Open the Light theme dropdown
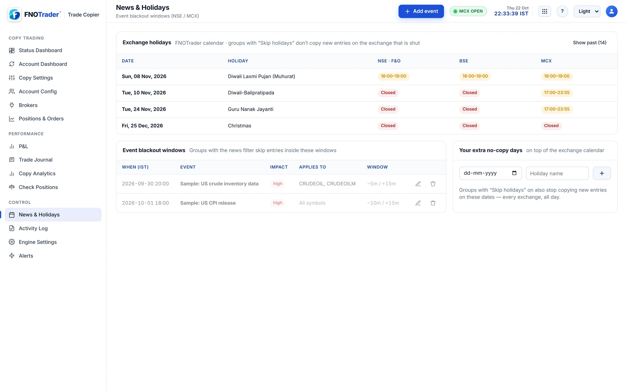 click(587, 11)
